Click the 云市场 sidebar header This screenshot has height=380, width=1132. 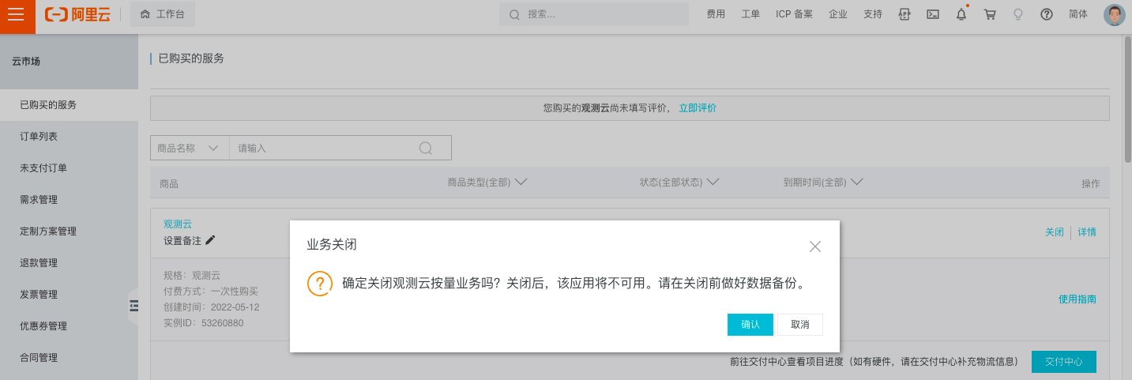[25, 61]
